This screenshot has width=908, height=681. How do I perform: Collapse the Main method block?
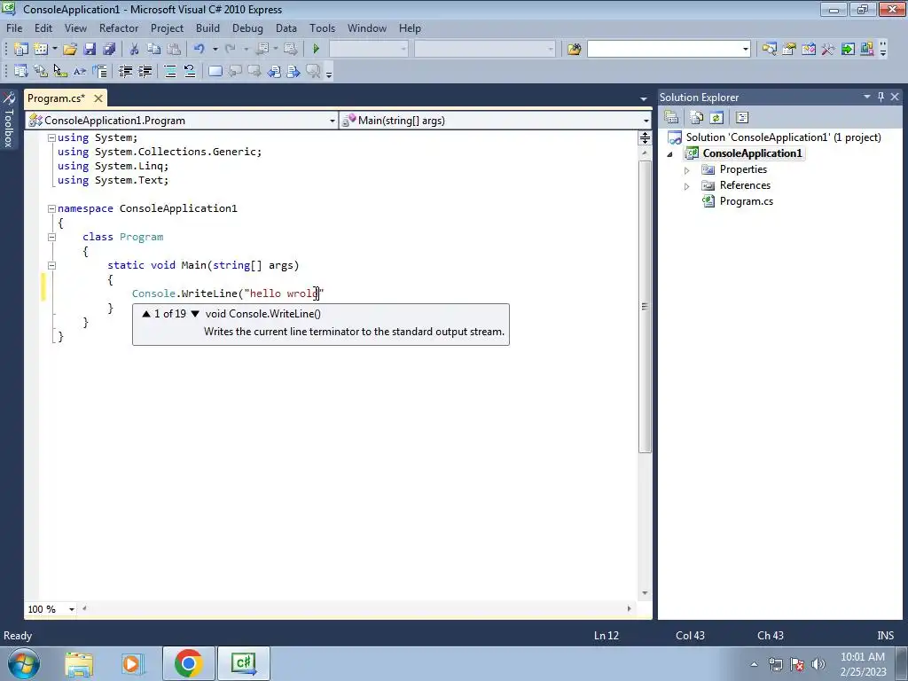coord(51,265)
